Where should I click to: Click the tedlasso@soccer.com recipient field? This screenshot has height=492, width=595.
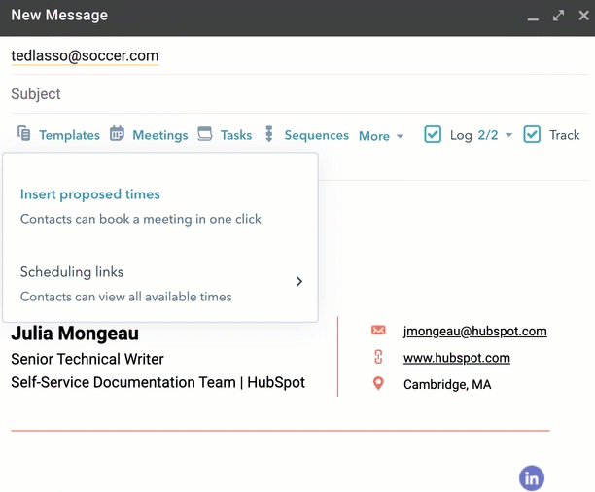85,56
